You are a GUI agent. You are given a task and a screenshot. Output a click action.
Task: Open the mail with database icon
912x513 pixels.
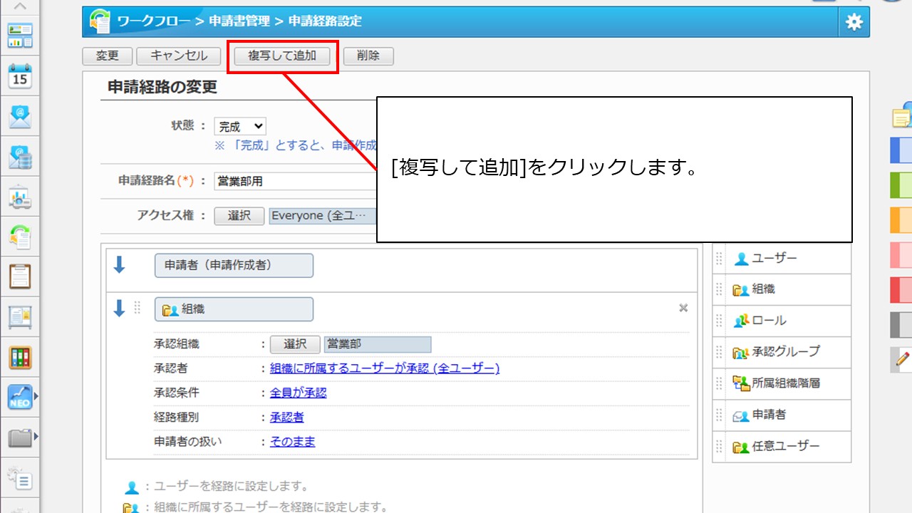click(x=20, y=157)
